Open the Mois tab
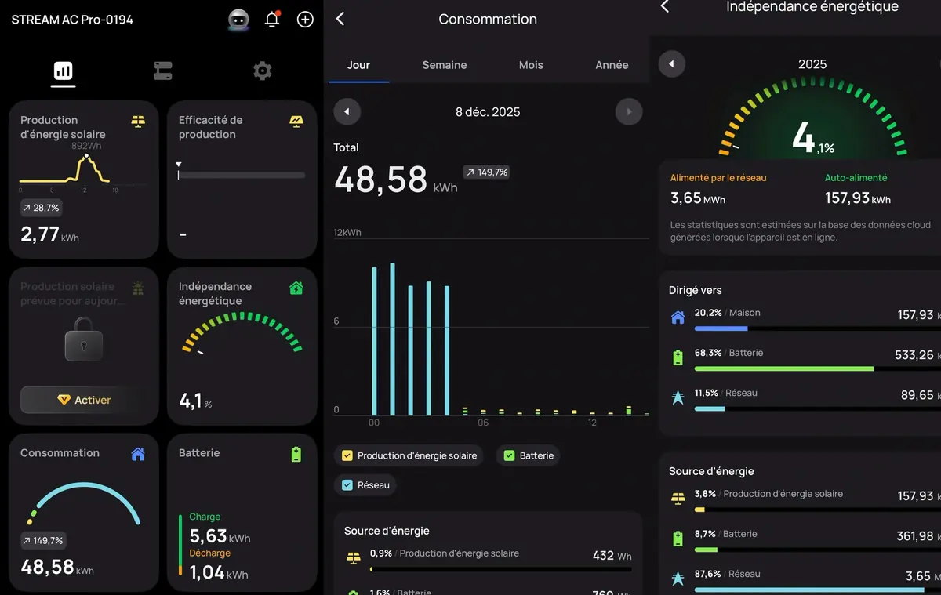This screenshot has height=595, width=941. click(531, 66)
